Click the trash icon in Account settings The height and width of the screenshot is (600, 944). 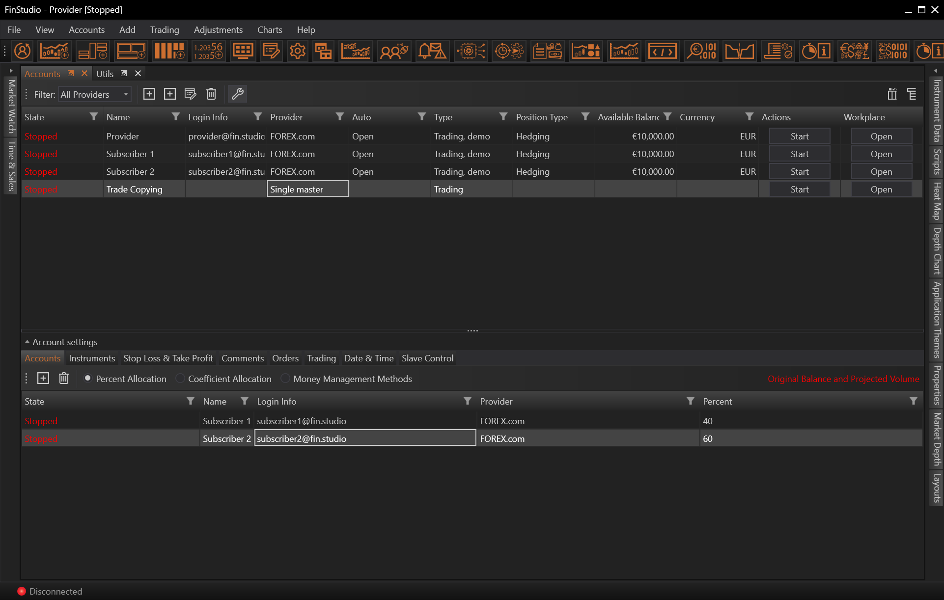[64, 378]
